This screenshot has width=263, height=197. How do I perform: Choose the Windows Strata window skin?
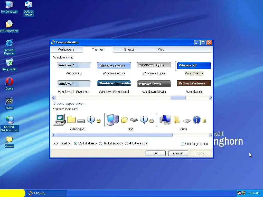(x=154, y=87)
